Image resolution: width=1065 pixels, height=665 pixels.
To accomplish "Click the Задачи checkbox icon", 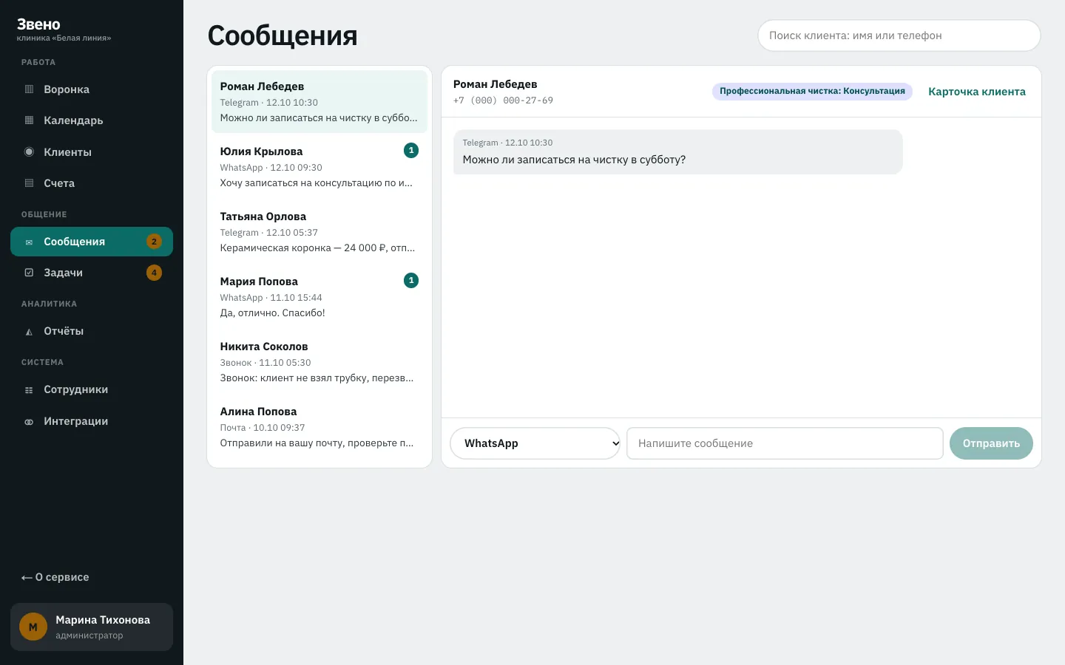I will click(x=29, y=273).
